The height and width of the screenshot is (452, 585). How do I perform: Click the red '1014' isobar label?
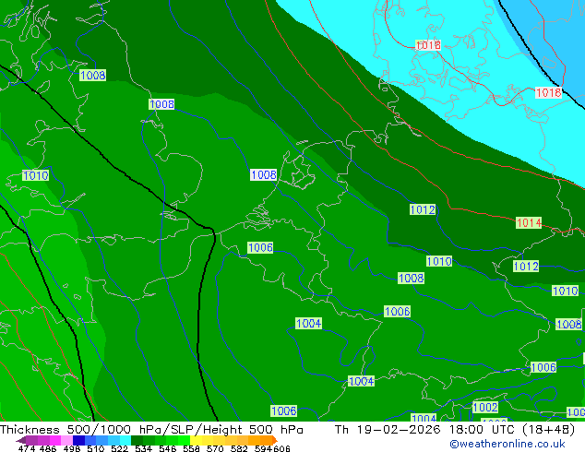tap(529, 223)
